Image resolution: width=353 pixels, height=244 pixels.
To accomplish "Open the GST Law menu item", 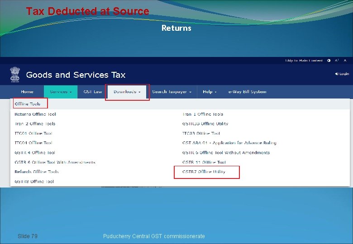I will pyautogui.click(x=92, y=92).
